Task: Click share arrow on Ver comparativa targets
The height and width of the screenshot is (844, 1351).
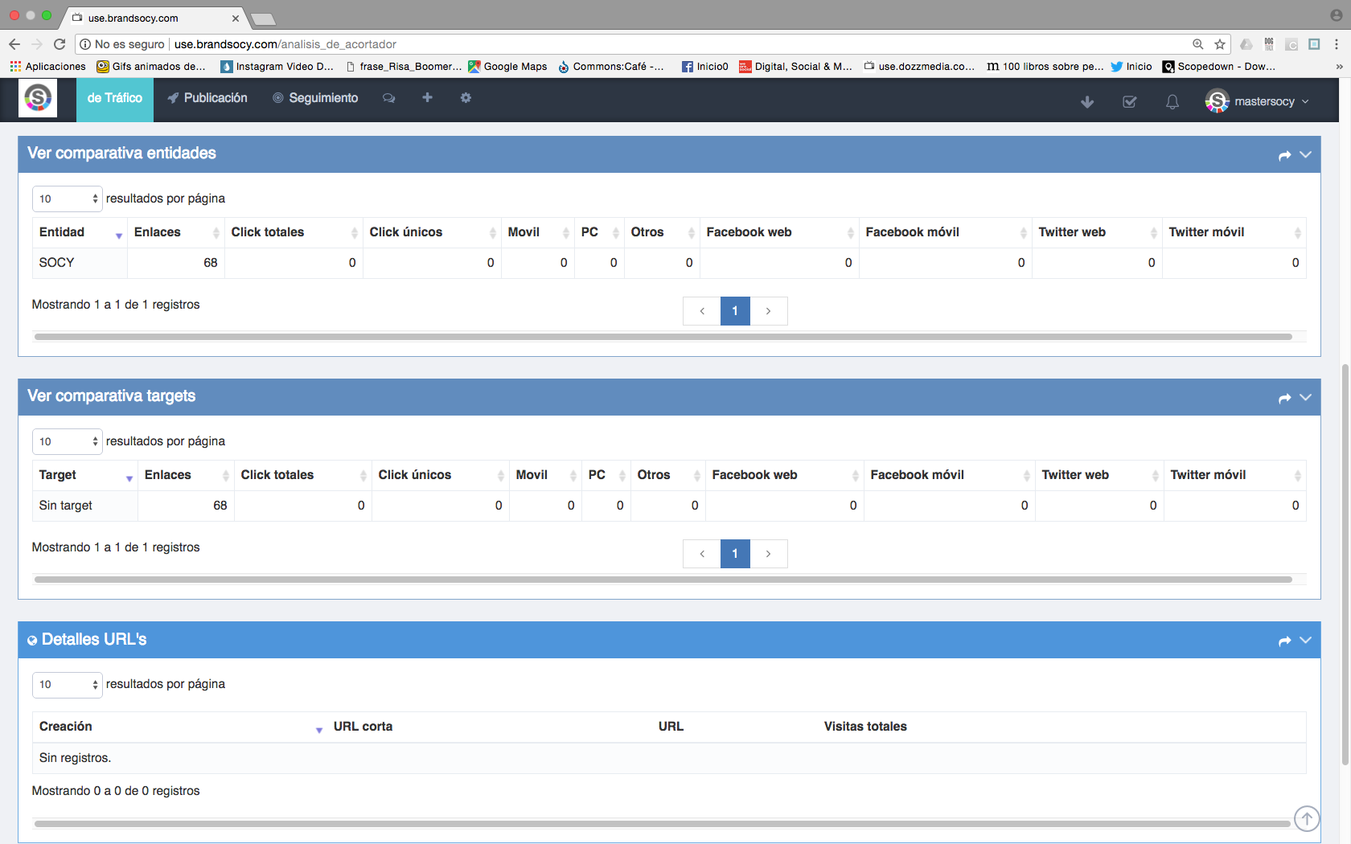Action: (x=1284, y=398)
